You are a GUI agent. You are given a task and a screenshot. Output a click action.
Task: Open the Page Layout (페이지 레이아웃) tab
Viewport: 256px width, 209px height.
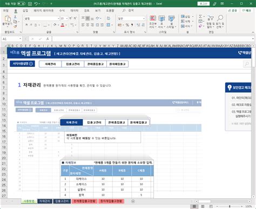pyautogui.click(x=44, y=11)
